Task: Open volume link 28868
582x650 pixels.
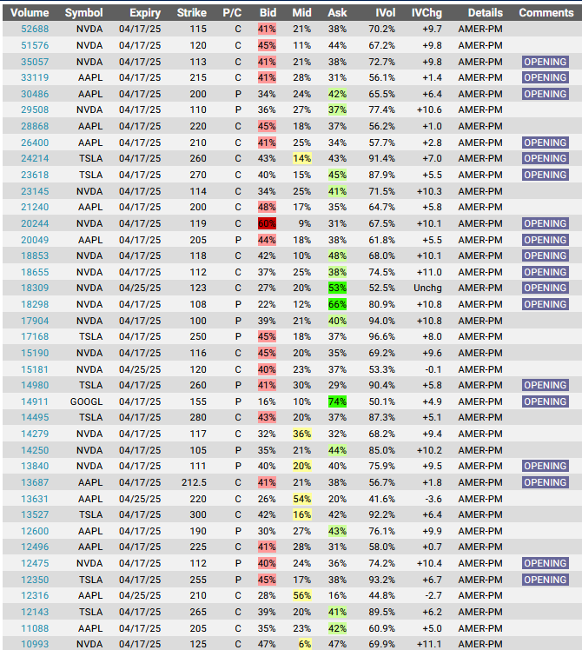Action: pos(35,126)
